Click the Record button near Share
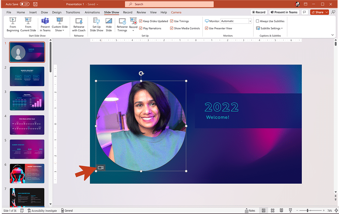This screenshot has height=214, width=339. pos(259,12)
